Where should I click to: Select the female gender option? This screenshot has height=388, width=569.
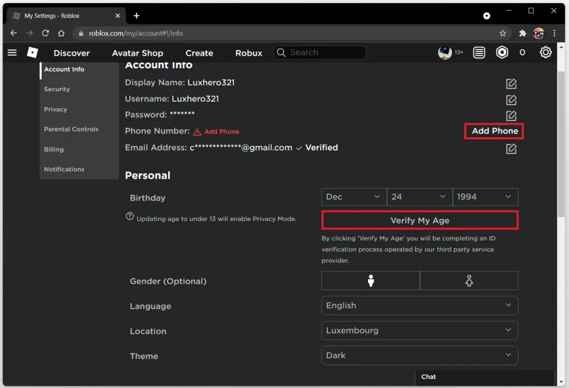pos(469,280)
